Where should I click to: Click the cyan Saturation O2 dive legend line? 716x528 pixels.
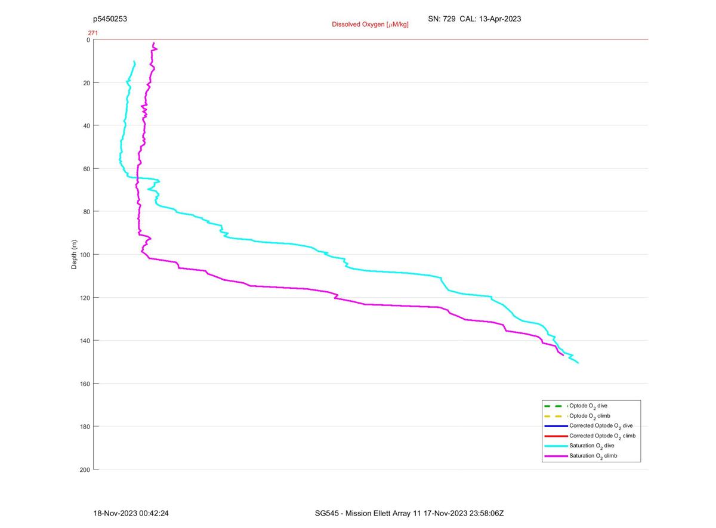(x=555, y=446)
